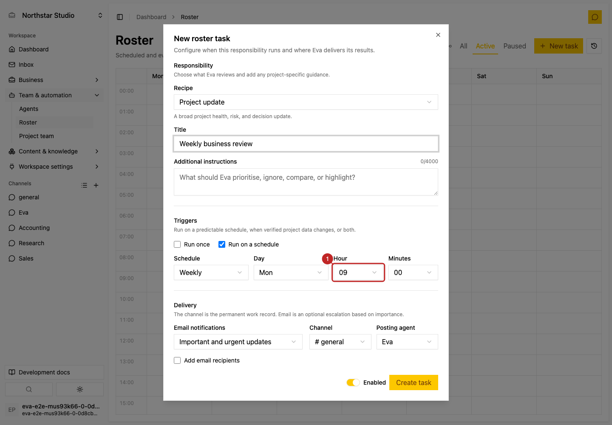Check Add email recipients checkbox
The height and width of the screenshot is (425, 612).
coord(177,360)
